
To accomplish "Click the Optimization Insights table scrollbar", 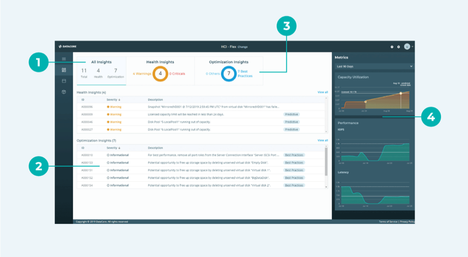I will 327,163.
